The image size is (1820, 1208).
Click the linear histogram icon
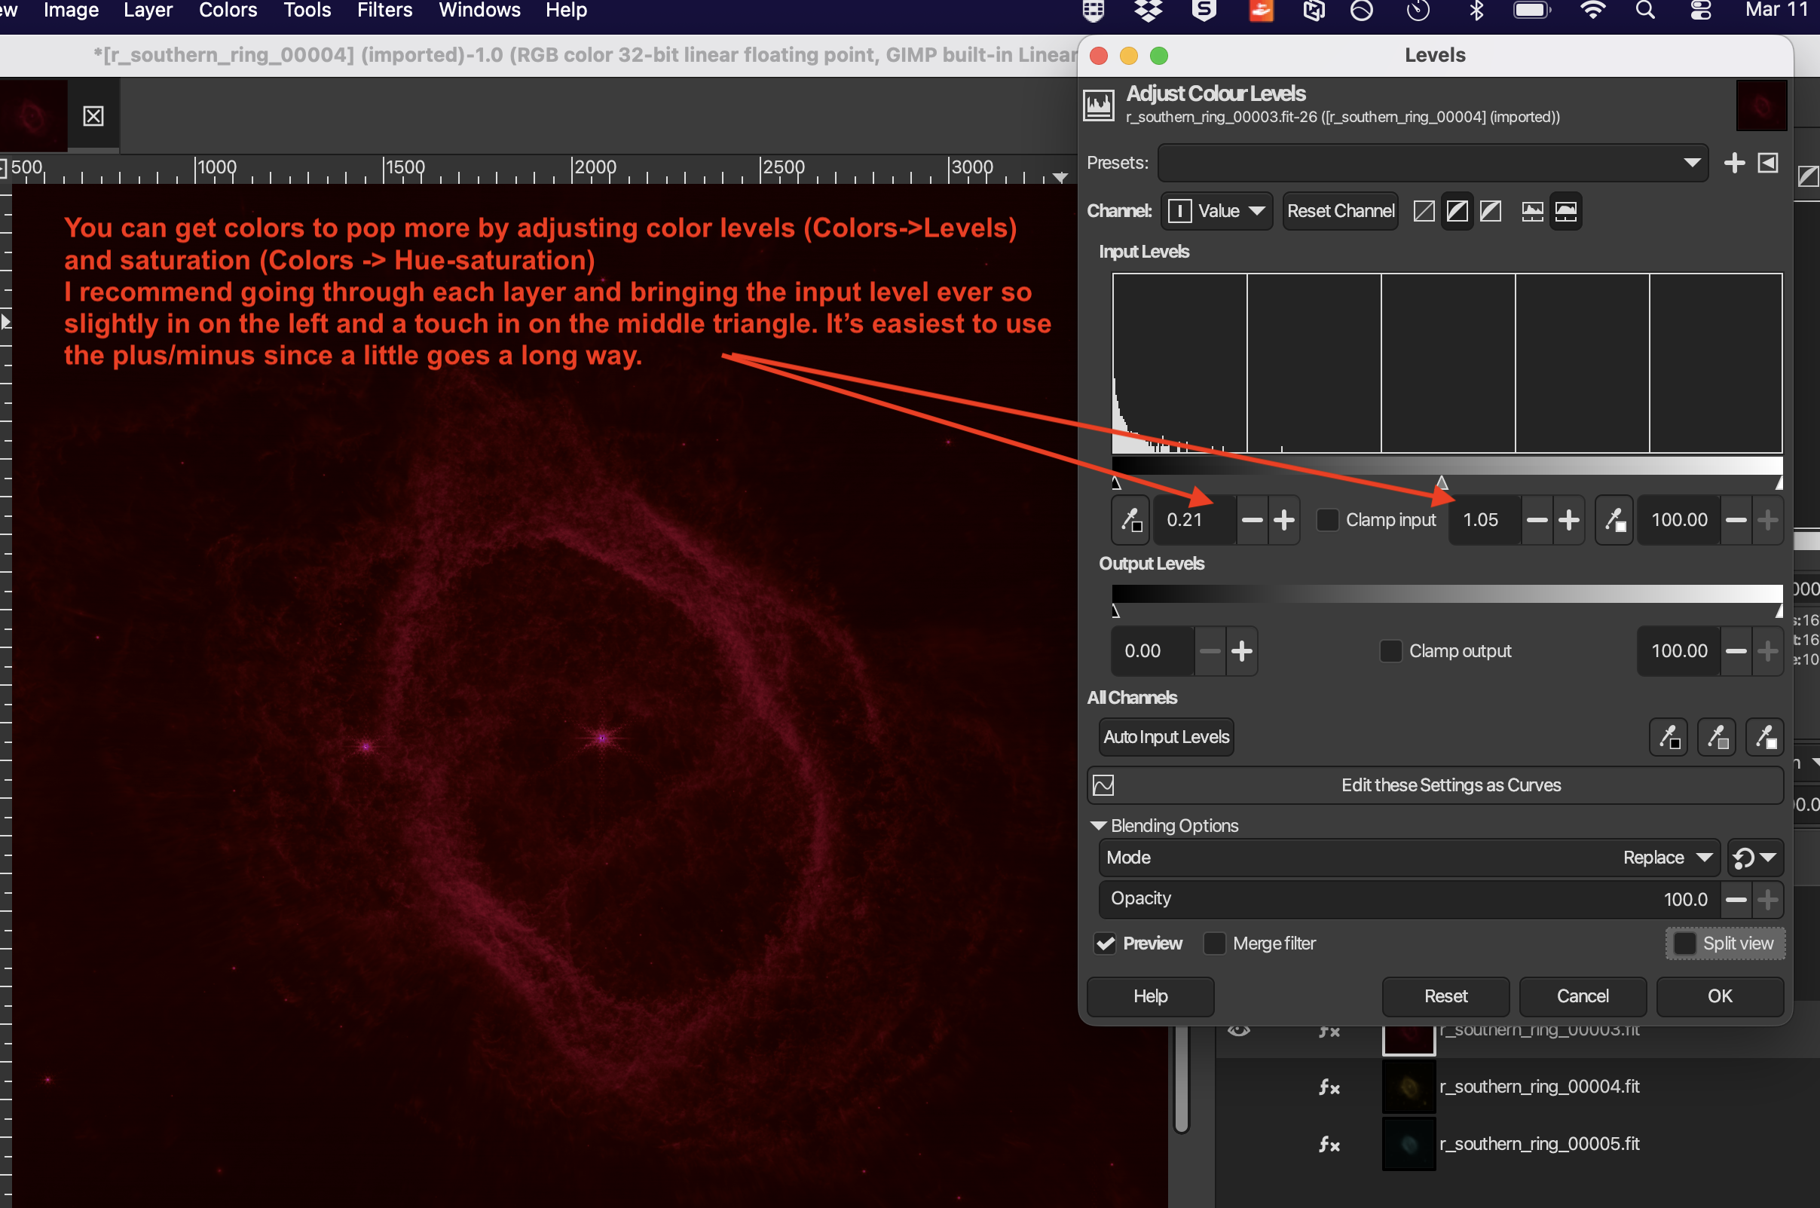[x=1532, y=211]
